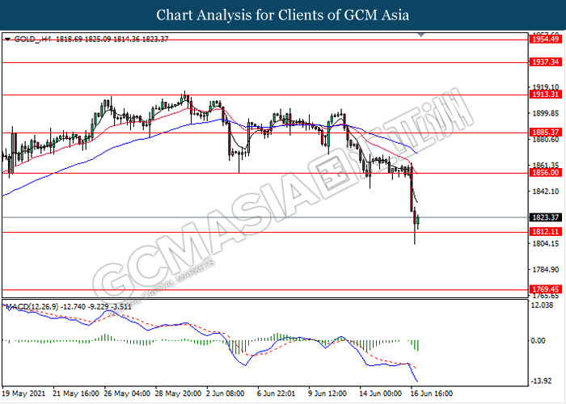Click the 1913.31 horizontal line label

[546, 95]
